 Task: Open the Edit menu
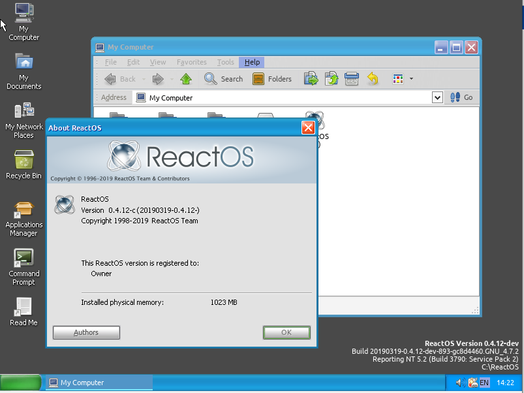tap(133, 62)
